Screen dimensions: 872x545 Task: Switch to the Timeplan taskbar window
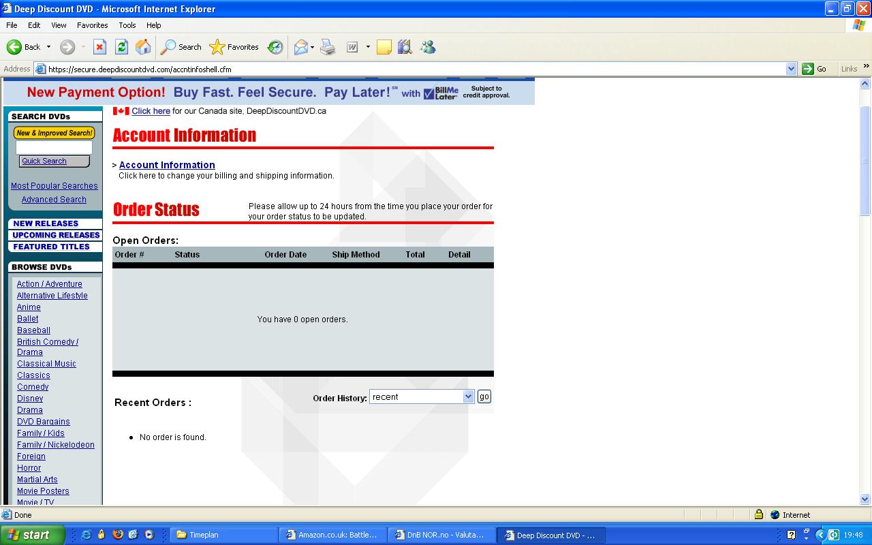point(223,535)
